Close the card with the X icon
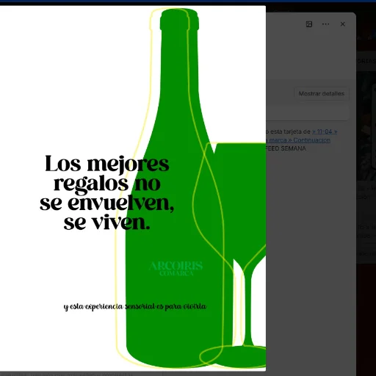Viewport: 376px width, 376px height. 343,24
